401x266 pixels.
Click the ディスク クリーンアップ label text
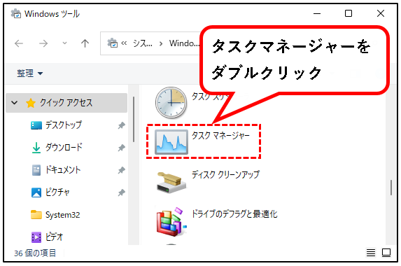pyautogui.click(x=226, y=175)
